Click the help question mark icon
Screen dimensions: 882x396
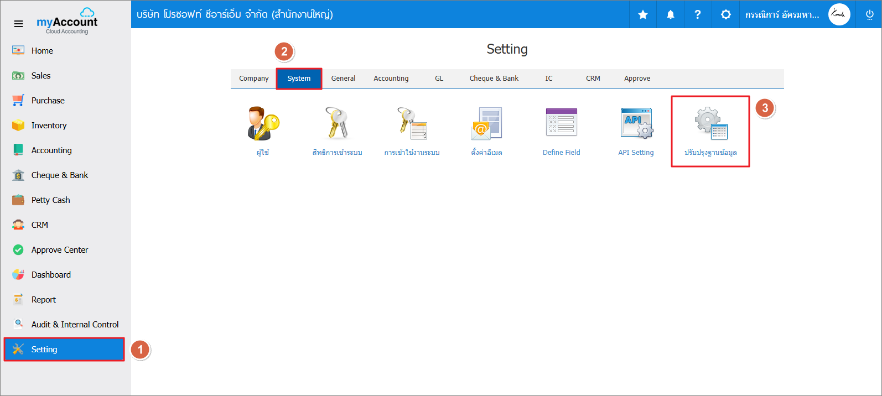(698, 14)
